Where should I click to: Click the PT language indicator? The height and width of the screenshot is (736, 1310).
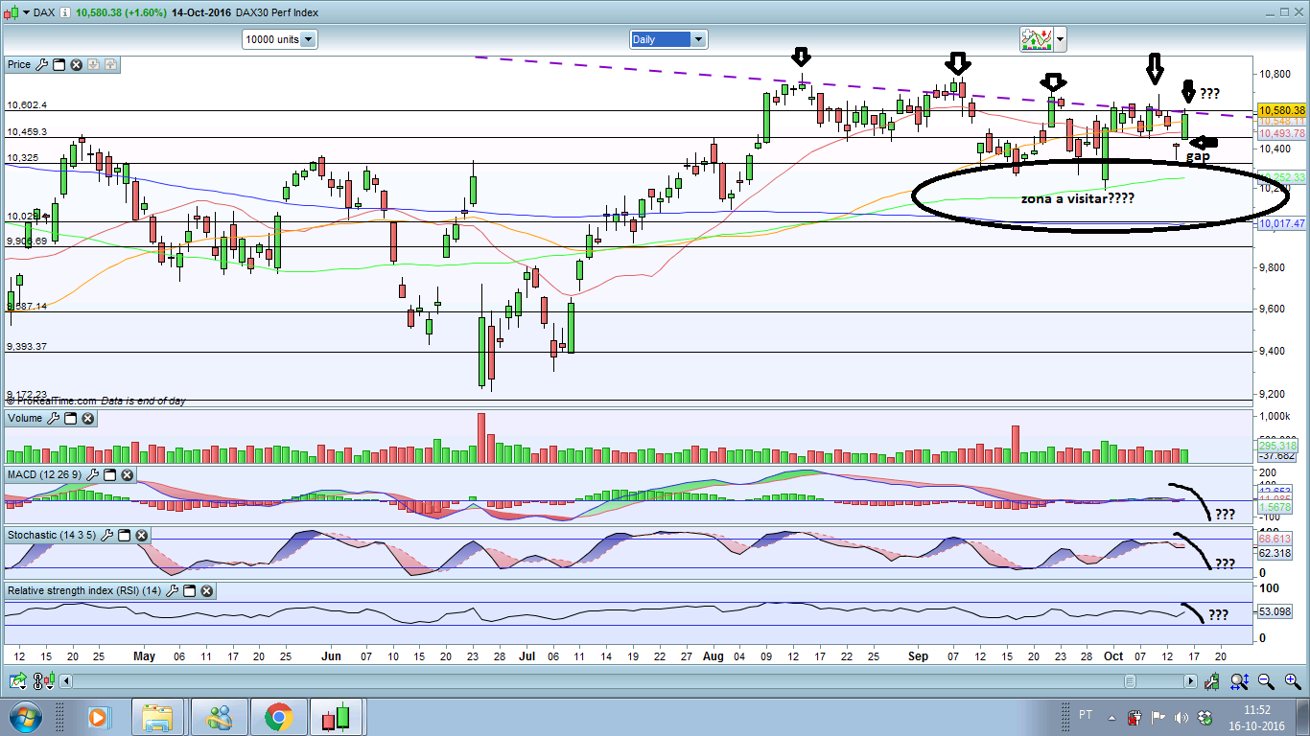click(1086, 716)
